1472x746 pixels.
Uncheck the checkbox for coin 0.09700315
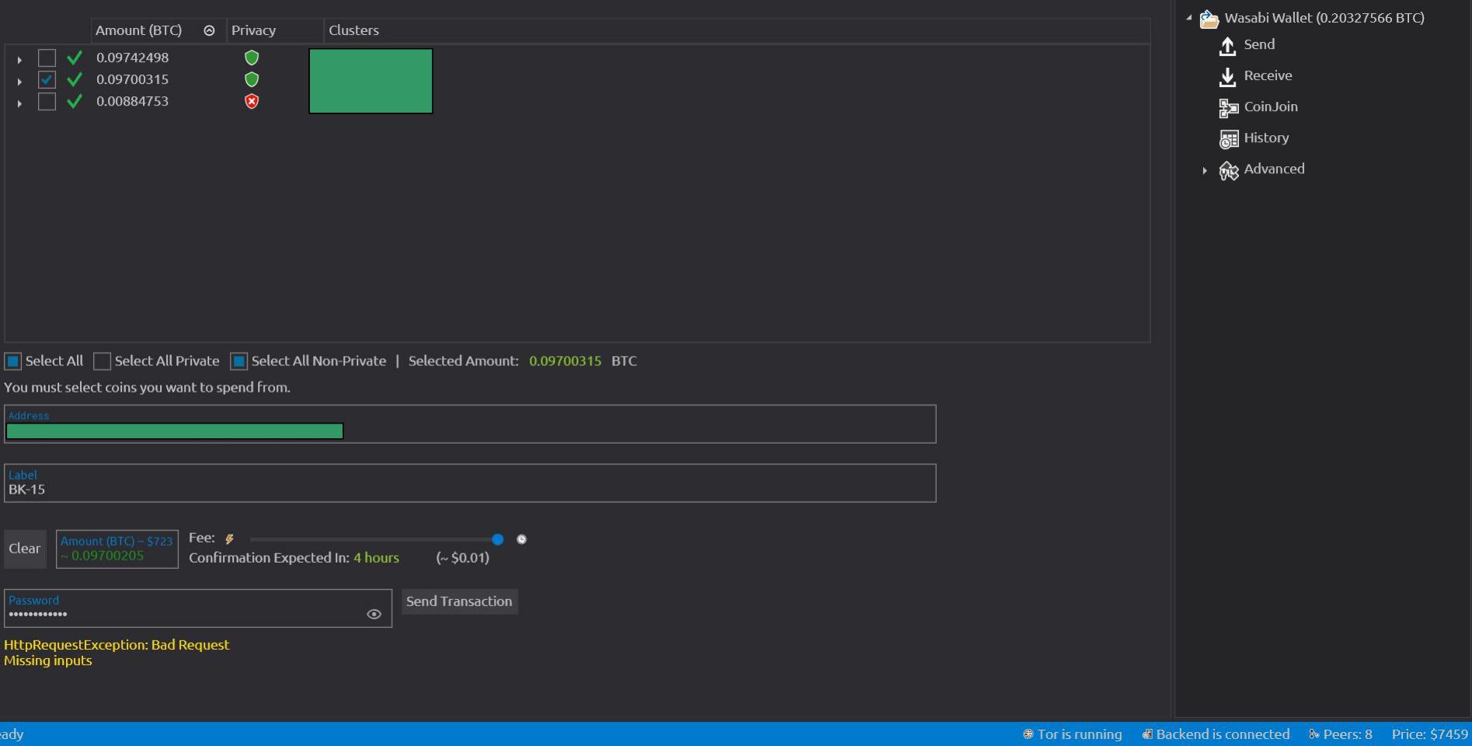[x=47, y=80]
